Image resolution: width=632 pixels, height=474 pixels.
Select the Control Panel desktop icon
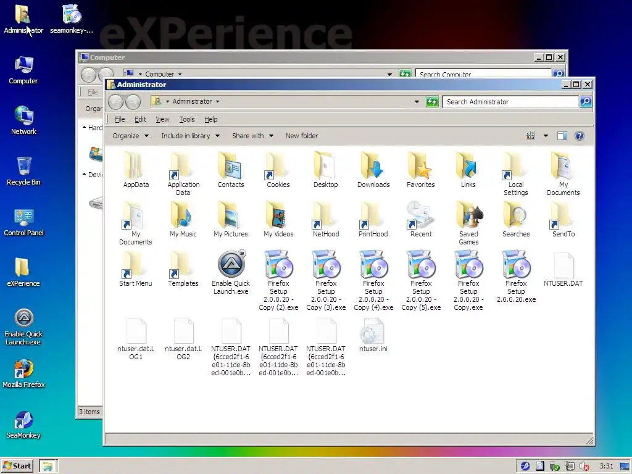click(23, 222)
